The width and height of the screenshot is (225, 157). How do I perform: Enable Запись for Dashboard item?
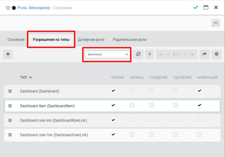[132, 105]
